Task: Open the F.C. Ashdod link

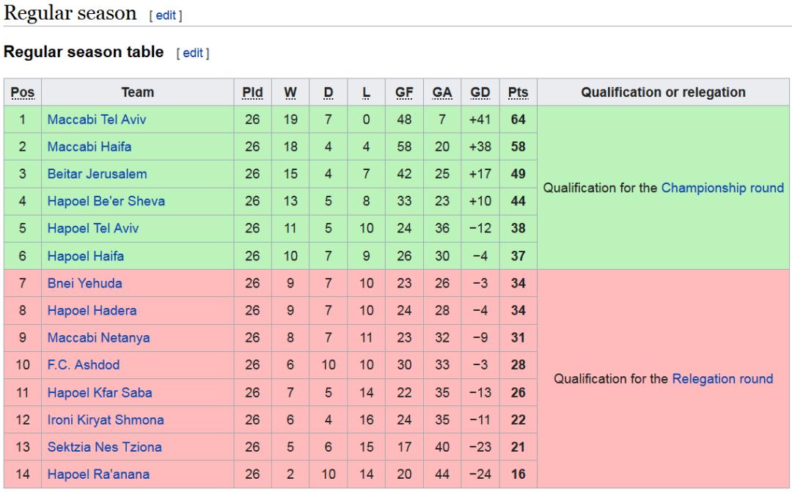Action: click(x=84, y=365)
